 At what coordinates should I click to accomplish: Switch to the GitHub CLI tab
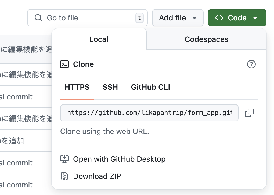point(150,87)
